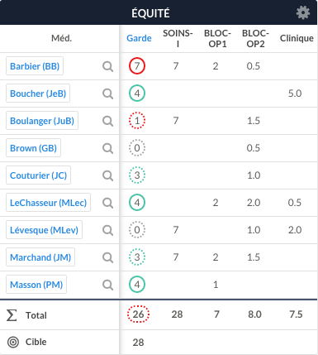Select the Clinique column header
Screen dimensions: 318x355
(x=297, y=38)
